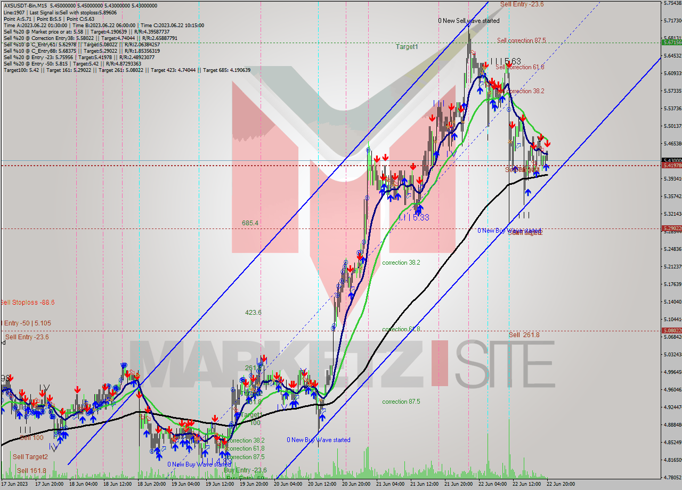Select the blue 'Target1' label near the top
682x490 pixels.
[407, 47]
